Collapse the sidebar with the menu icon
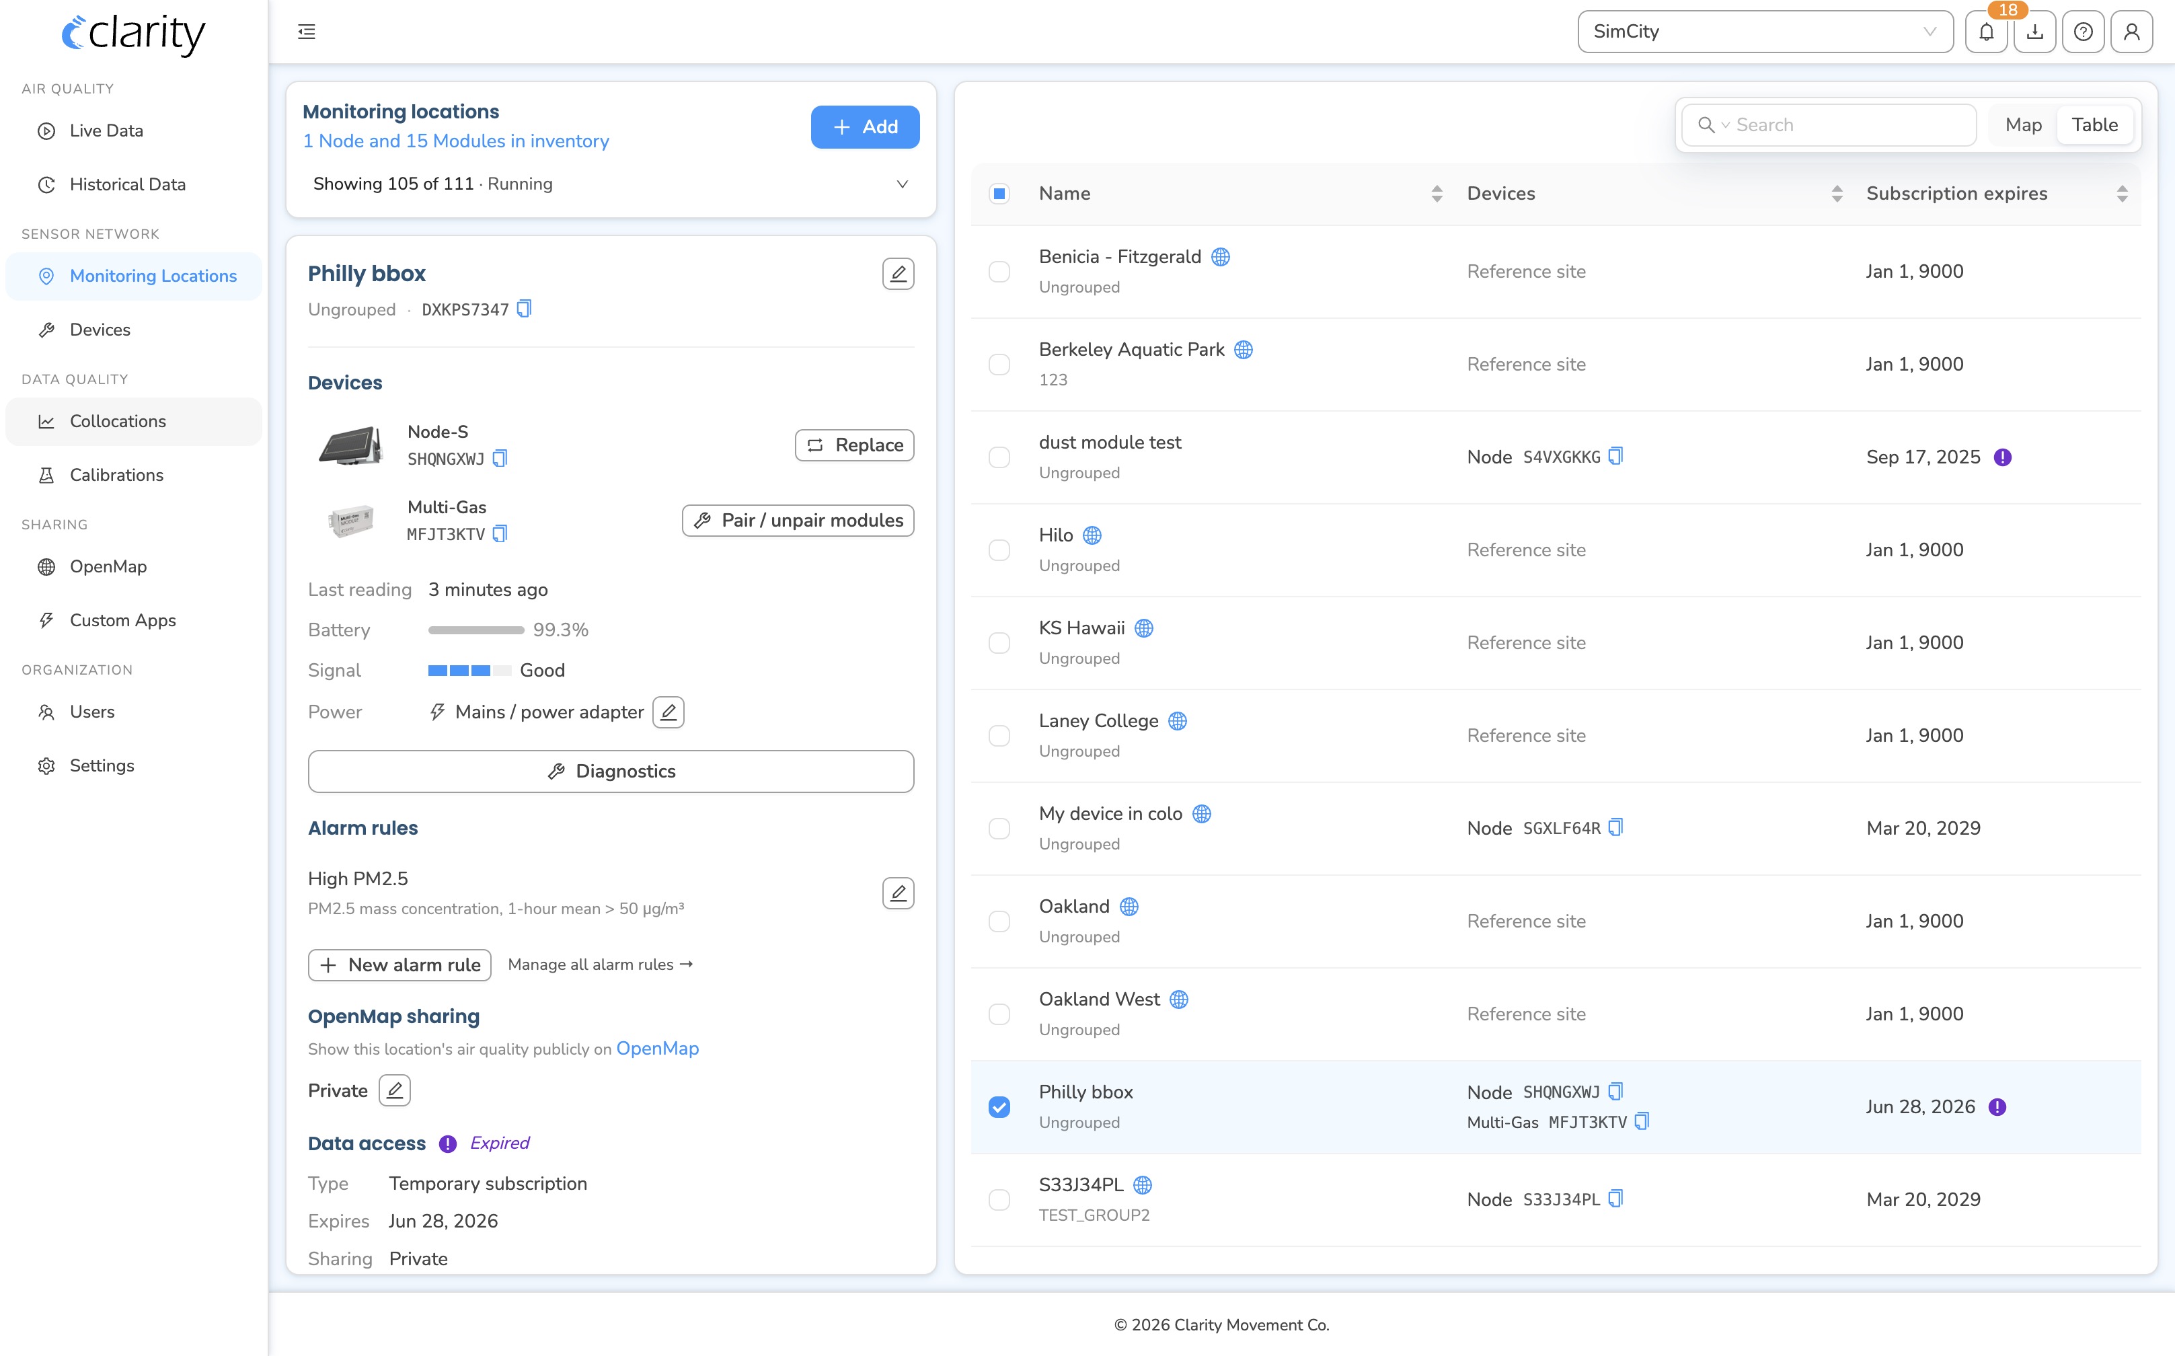This screenshot has height=1356, width=2175. tap(307, 32)
